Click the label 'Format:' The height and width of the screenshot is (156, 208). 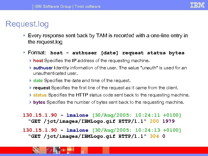click(x=37, y=53)
